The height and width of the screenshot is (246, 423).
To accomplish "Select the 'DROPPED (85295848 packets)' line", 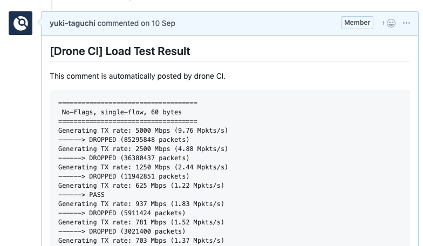I will pyautogui.click(x=124, y=140).
